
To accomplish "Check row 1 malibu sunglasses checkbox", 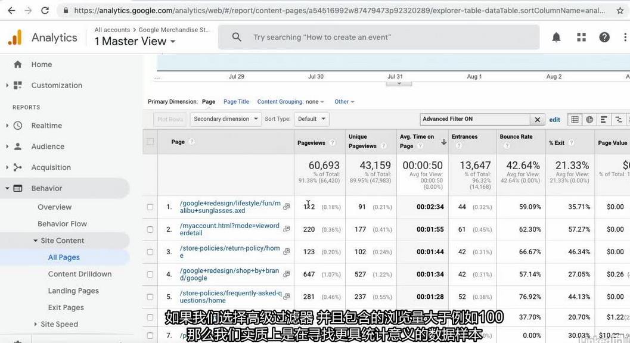I will [150, 207].
